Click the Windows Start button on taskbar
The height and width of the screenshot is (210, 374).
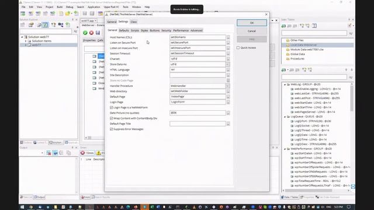[22, 207]
